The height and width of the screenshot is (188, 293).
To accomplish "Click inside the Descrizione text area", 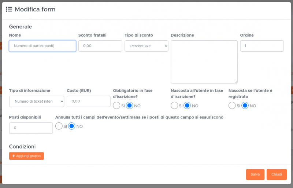I will click(x=204, y=62).
